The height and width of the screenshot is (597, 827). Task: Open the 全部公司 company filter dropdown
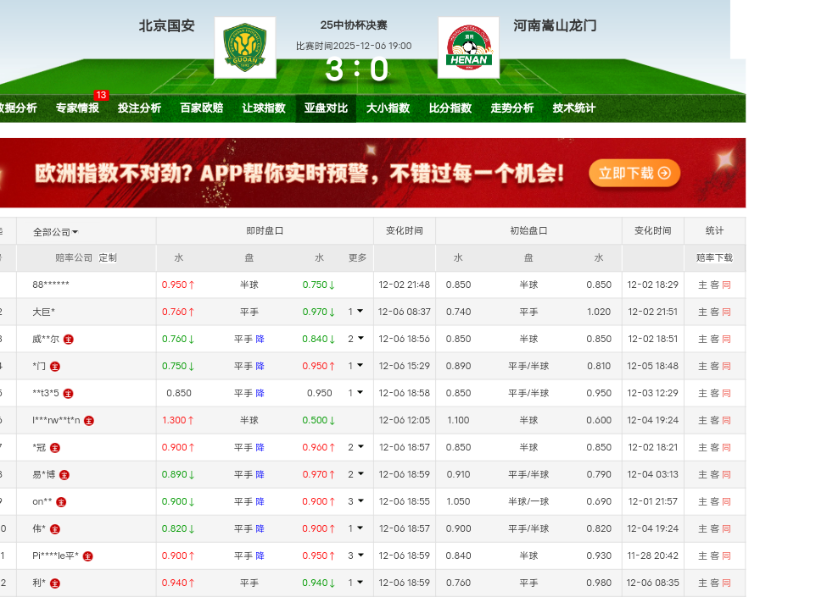(x=56, y=232)
